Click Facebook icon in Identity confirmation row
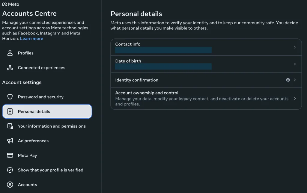Image resolution: width=307 pixels, height=193 pixels. point(288,80)
